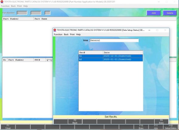Open Print menu in Part Number Application window
179x130 pixels.
(19, 6)
